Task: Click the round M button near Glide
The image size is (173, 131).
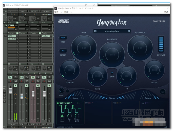Action: point(67,91)
